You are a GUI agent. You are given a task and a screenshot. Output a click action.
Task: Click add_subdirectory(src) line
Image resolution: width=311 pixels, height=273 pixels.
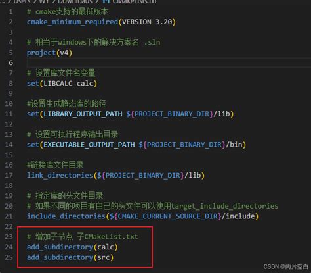coord(70,257)
